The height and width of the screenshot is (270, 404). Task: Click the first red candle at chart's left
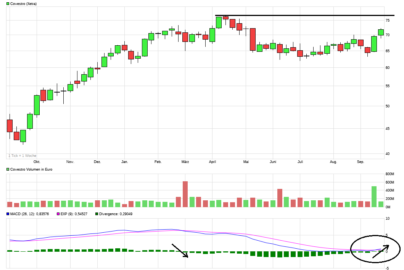10,126
